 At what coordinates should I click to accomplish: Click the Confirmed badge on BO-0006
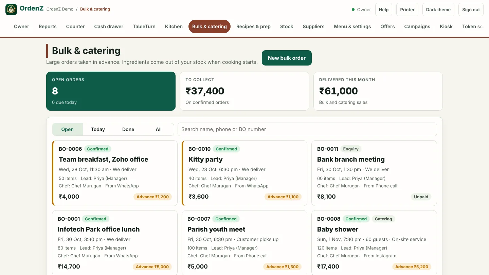point(98,149)
